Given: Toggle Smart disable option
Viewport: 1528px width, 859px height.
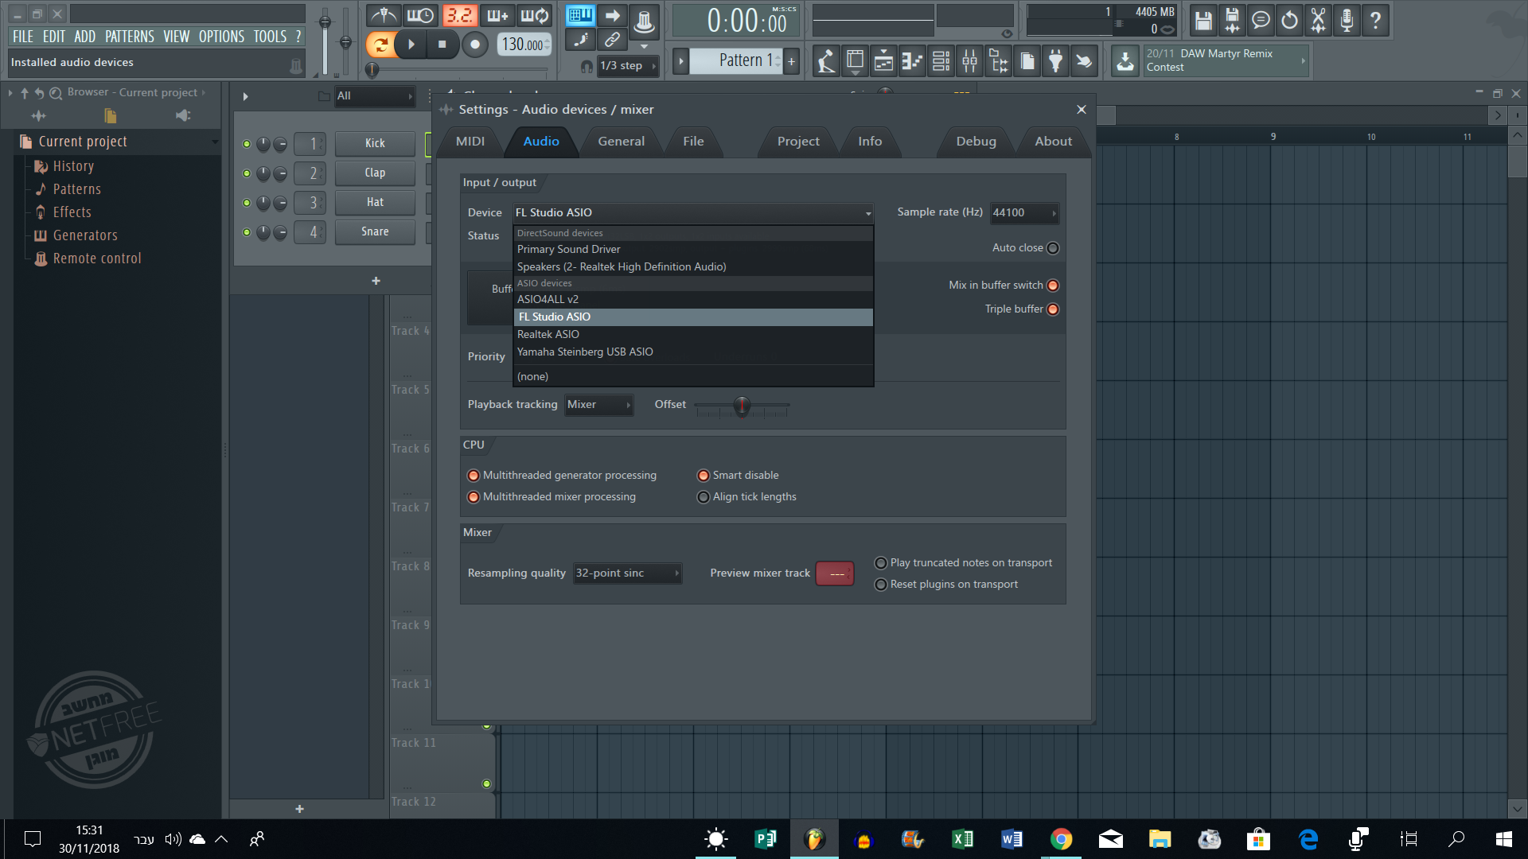Looking at the screenshot, I should (704, 476).
